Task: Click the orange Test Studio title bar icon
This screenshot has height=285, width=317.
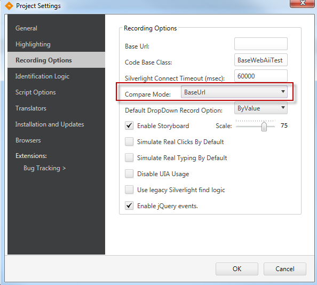Action: point(9,6)
